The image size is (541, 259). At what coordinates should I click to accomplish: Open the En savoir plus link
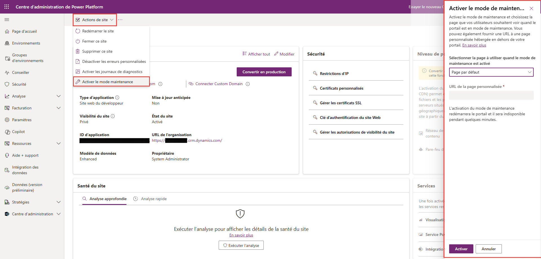coord(474,45)
